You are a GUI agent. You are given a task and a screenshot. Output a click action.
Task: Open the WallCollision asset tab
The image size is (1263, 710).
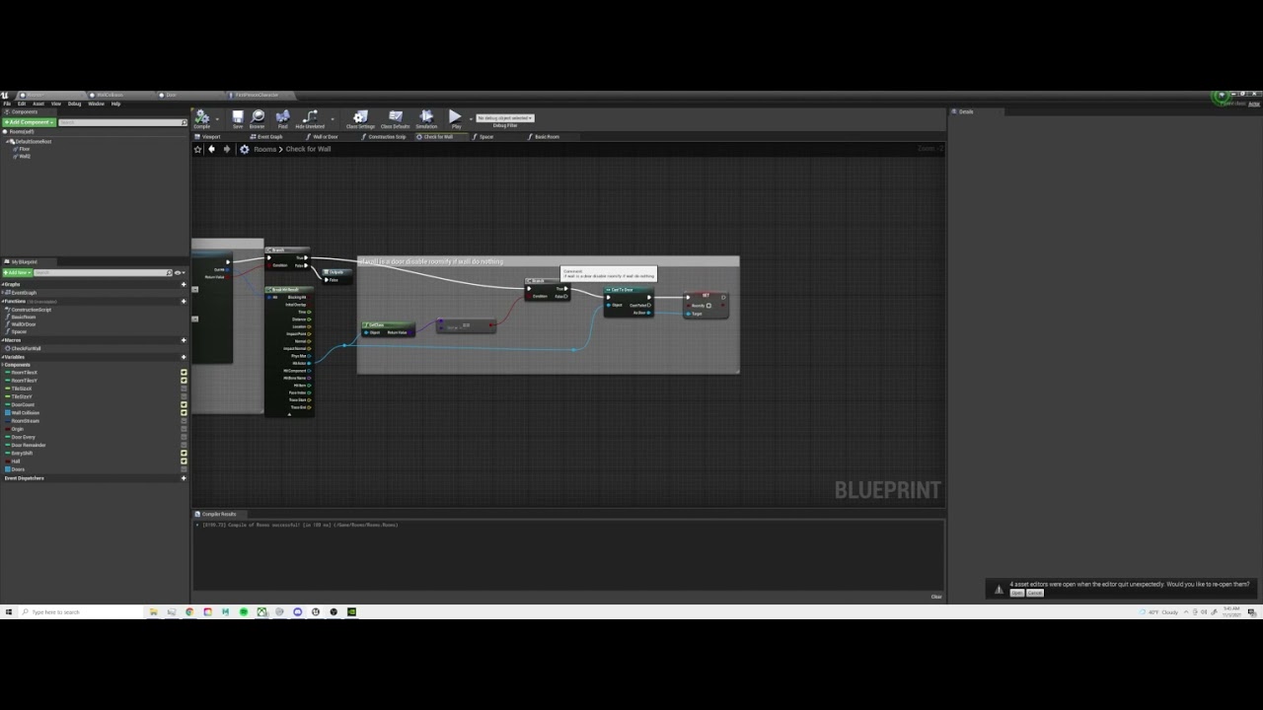[x=111, y=96]
